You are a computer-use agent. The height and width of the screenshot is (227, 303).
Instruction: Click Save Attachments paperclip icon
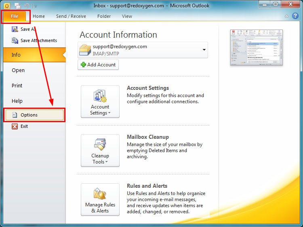coord(15,40)
